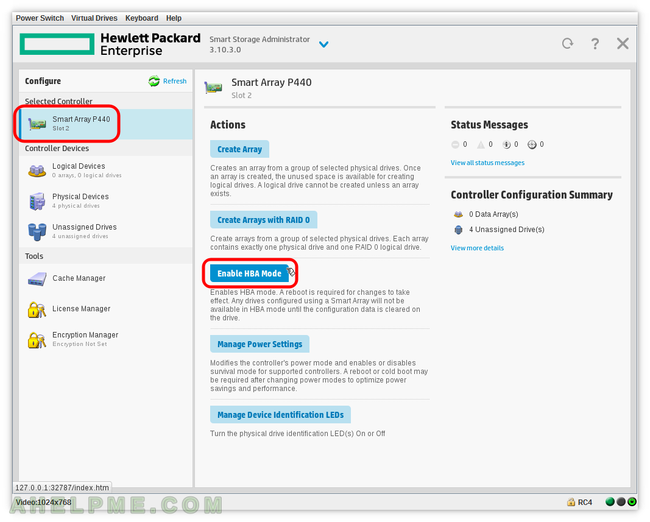Screen dimensions: 650x522
Task: Click the green Refresh icon in Configure
Action: (x=154, y=81)
